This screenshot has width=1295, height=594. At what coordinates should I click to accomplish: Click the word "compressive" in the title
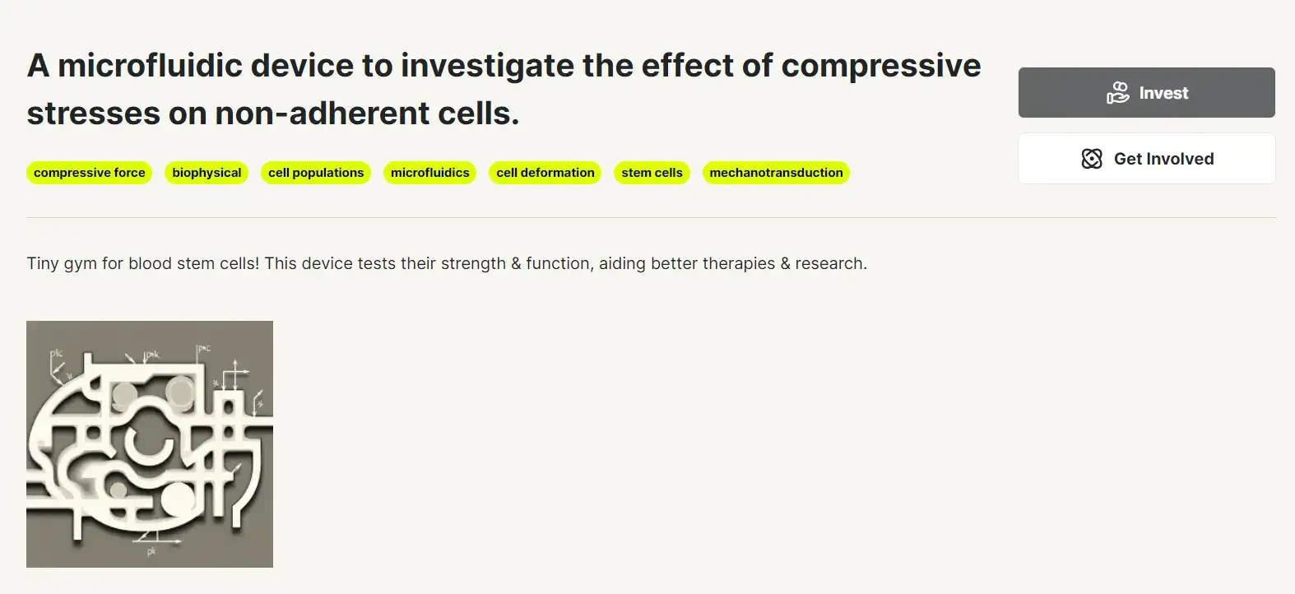(x=880, y=66)
